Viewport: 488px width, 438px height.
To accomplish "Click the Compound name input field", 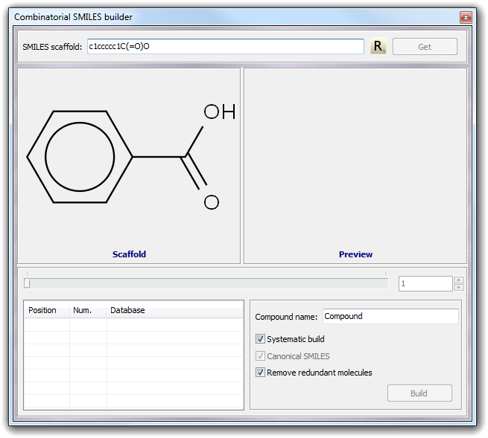I will (390, 317).
